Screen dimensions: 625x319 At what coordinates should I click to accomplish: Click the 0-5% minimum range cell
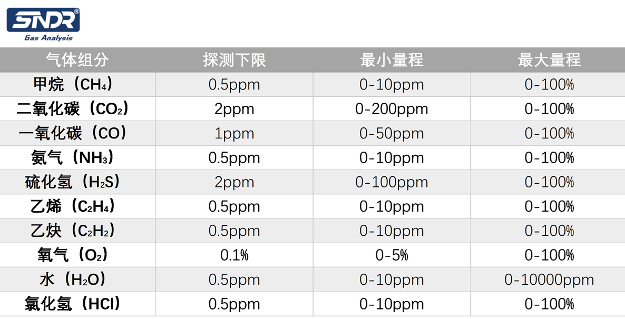tap(392, 255)
